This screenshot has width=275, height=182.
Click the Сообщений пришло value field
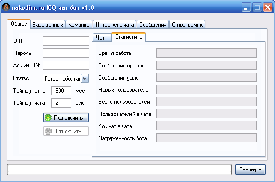(x=206, y=65)
